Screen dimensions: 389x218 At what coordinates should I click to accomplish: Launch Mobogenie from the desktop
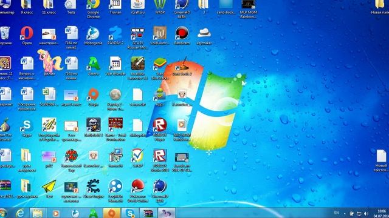pyautogui.click(x=93, y=36)
